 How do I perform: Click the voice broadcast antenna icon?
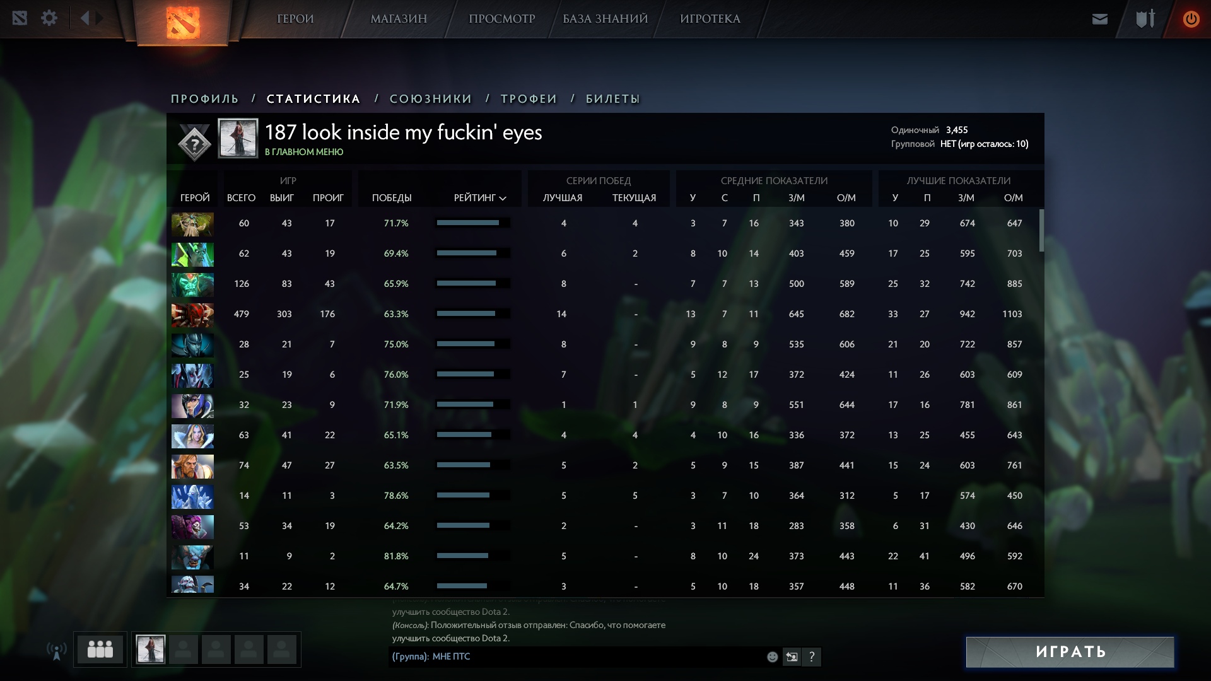[x=57, y=650]
